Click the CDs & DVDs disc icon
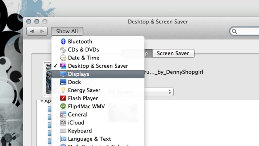The width and height of the screenshot is (259, 146). pyautogui.click(x=63, y=49)
